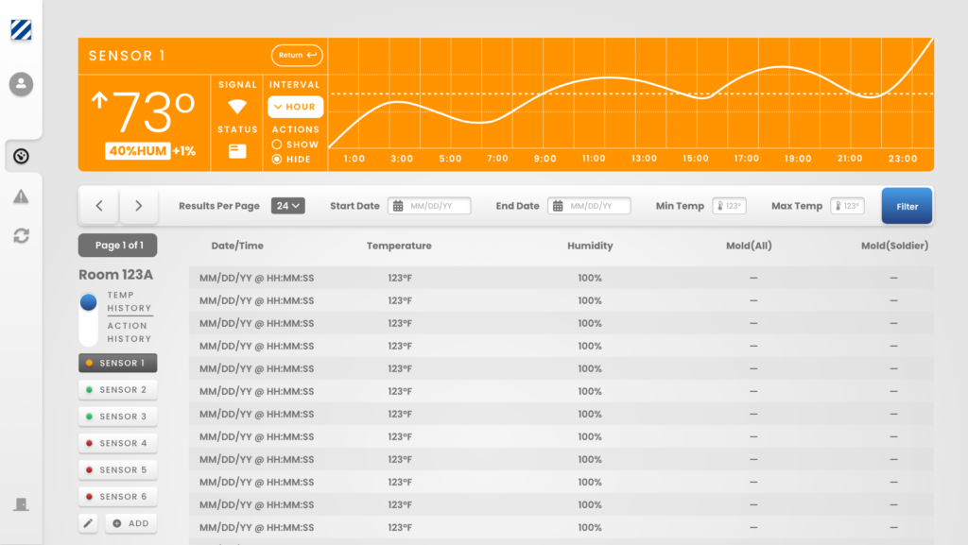This screenshot has width=968, height=545.
Task: Open the Results Per Page 24 dropdown
Action: tap(287, 206)
